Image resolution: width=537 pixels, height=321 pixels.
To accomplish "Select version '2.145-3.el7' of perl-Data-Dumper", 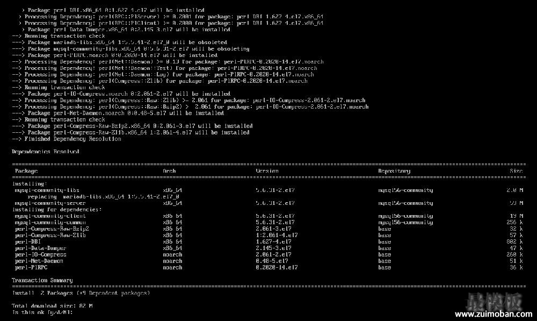I will click(x=274, y=248).
